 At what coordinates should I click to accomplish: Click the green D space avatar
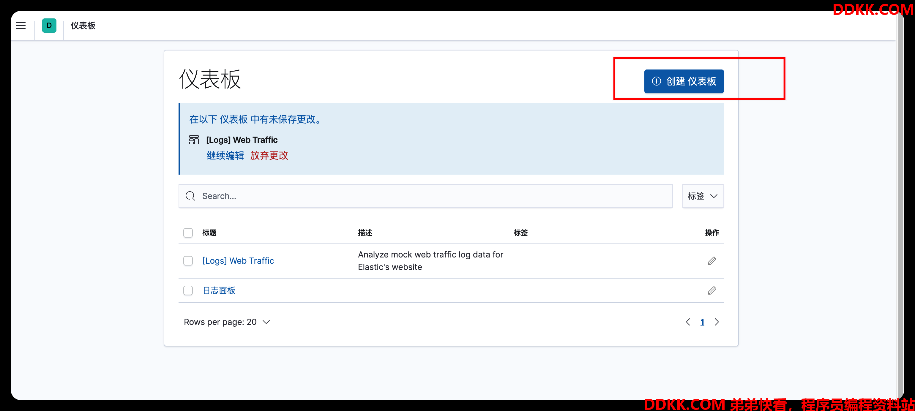(49, 26)
